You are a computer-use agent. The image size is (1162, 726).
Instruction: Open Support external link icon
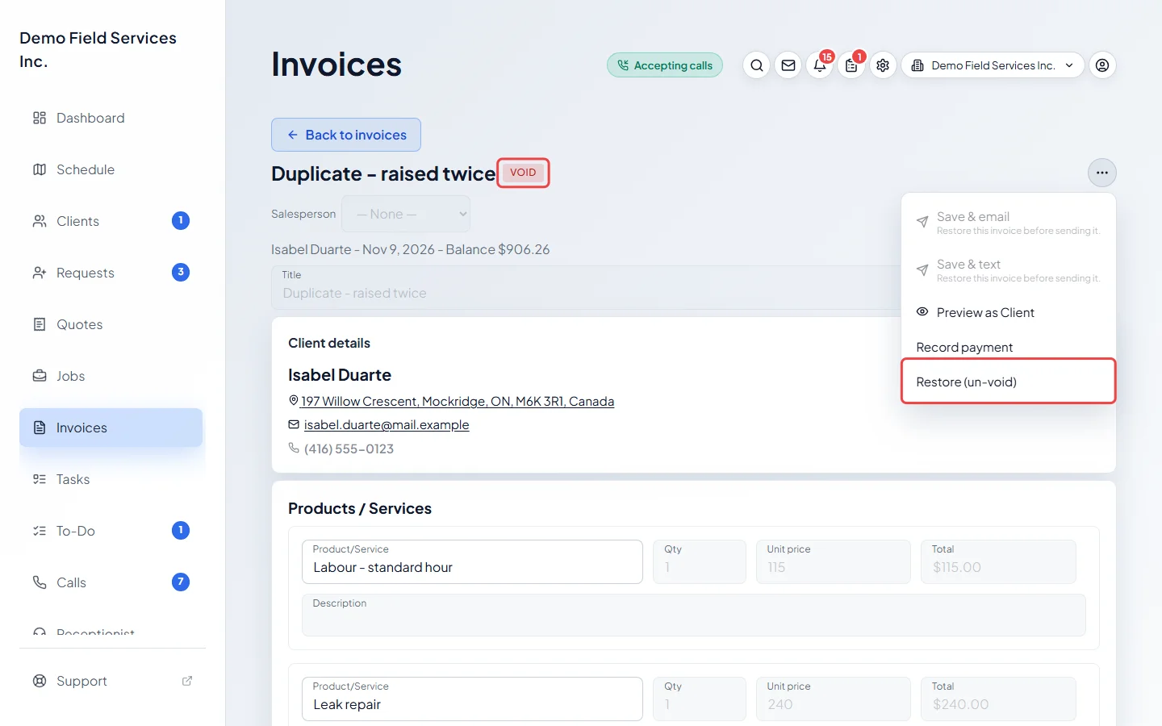(x=187, y=681)
